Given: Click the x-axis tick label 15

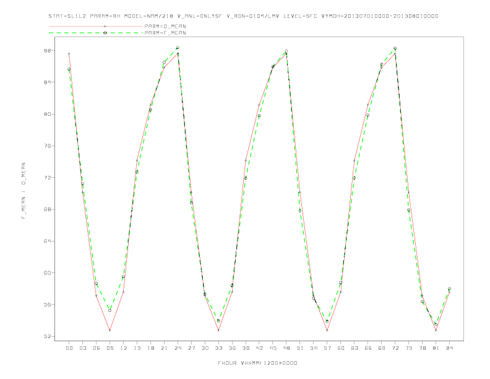Looking at the screenshot, I should pyautogui.click(x=137, y=348).
